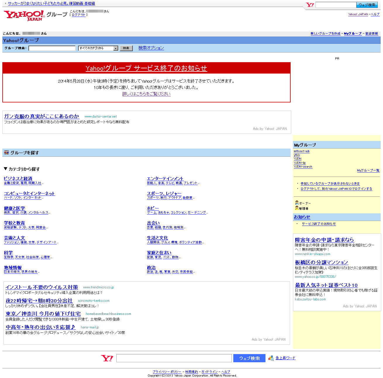
Task: Click the サッカーがうまくなりたい top banner link
Action: 51,4
